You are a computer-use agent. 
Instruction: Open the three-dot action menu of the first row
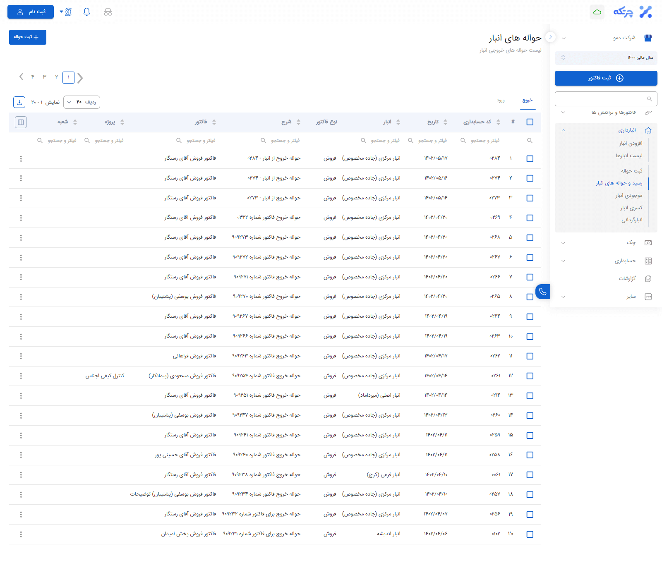click(21, 158)
